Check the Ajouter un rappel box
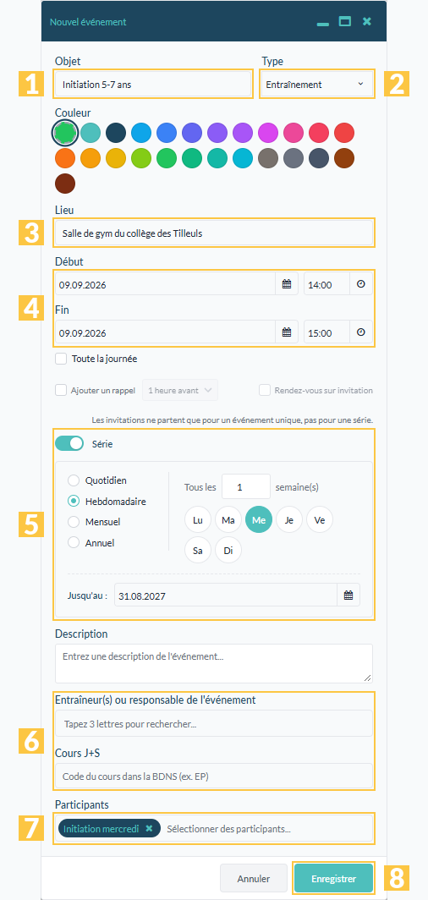This screenshot has width=428, height=900. pos(61,390)
